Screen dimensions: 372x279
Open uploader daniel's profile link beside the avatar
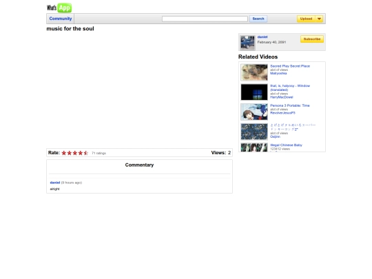point(262,37)
